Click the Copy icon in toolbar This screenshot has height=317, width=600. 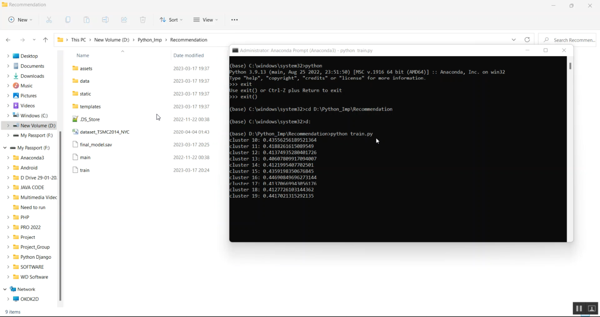pyautogui.click(x=68, y=20)
